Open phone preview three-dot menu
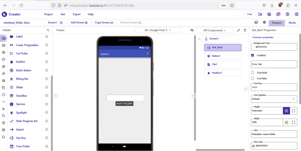Viewport: 301px width, 151px height. [147, 54]
